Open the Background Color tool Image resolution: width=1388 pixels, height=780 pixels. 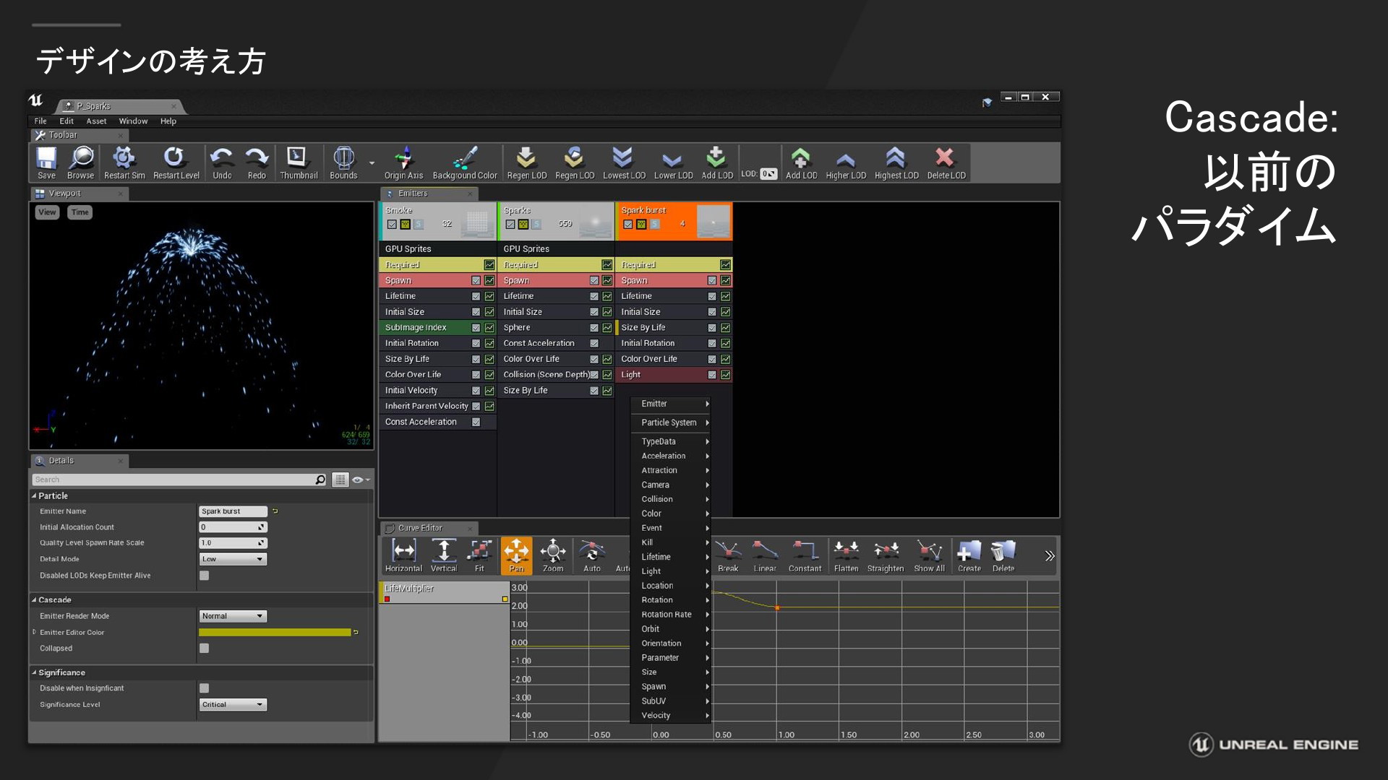[x=465, y=162]
